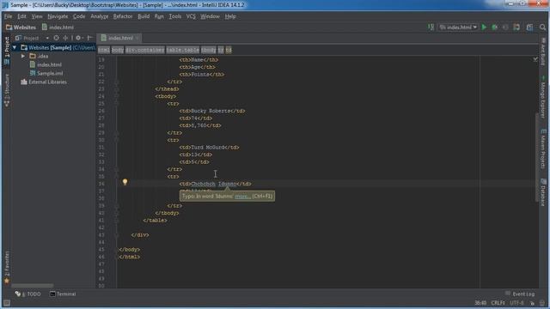Hide the Project panel with the hide icon
The width and height of the screenshot is (550, 309).
pyautogui.click(x=89, y=38)
